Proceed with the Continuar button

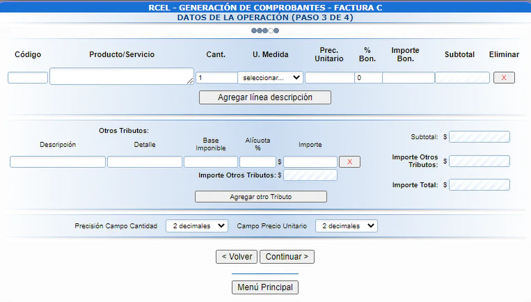[x=287, y=257]
